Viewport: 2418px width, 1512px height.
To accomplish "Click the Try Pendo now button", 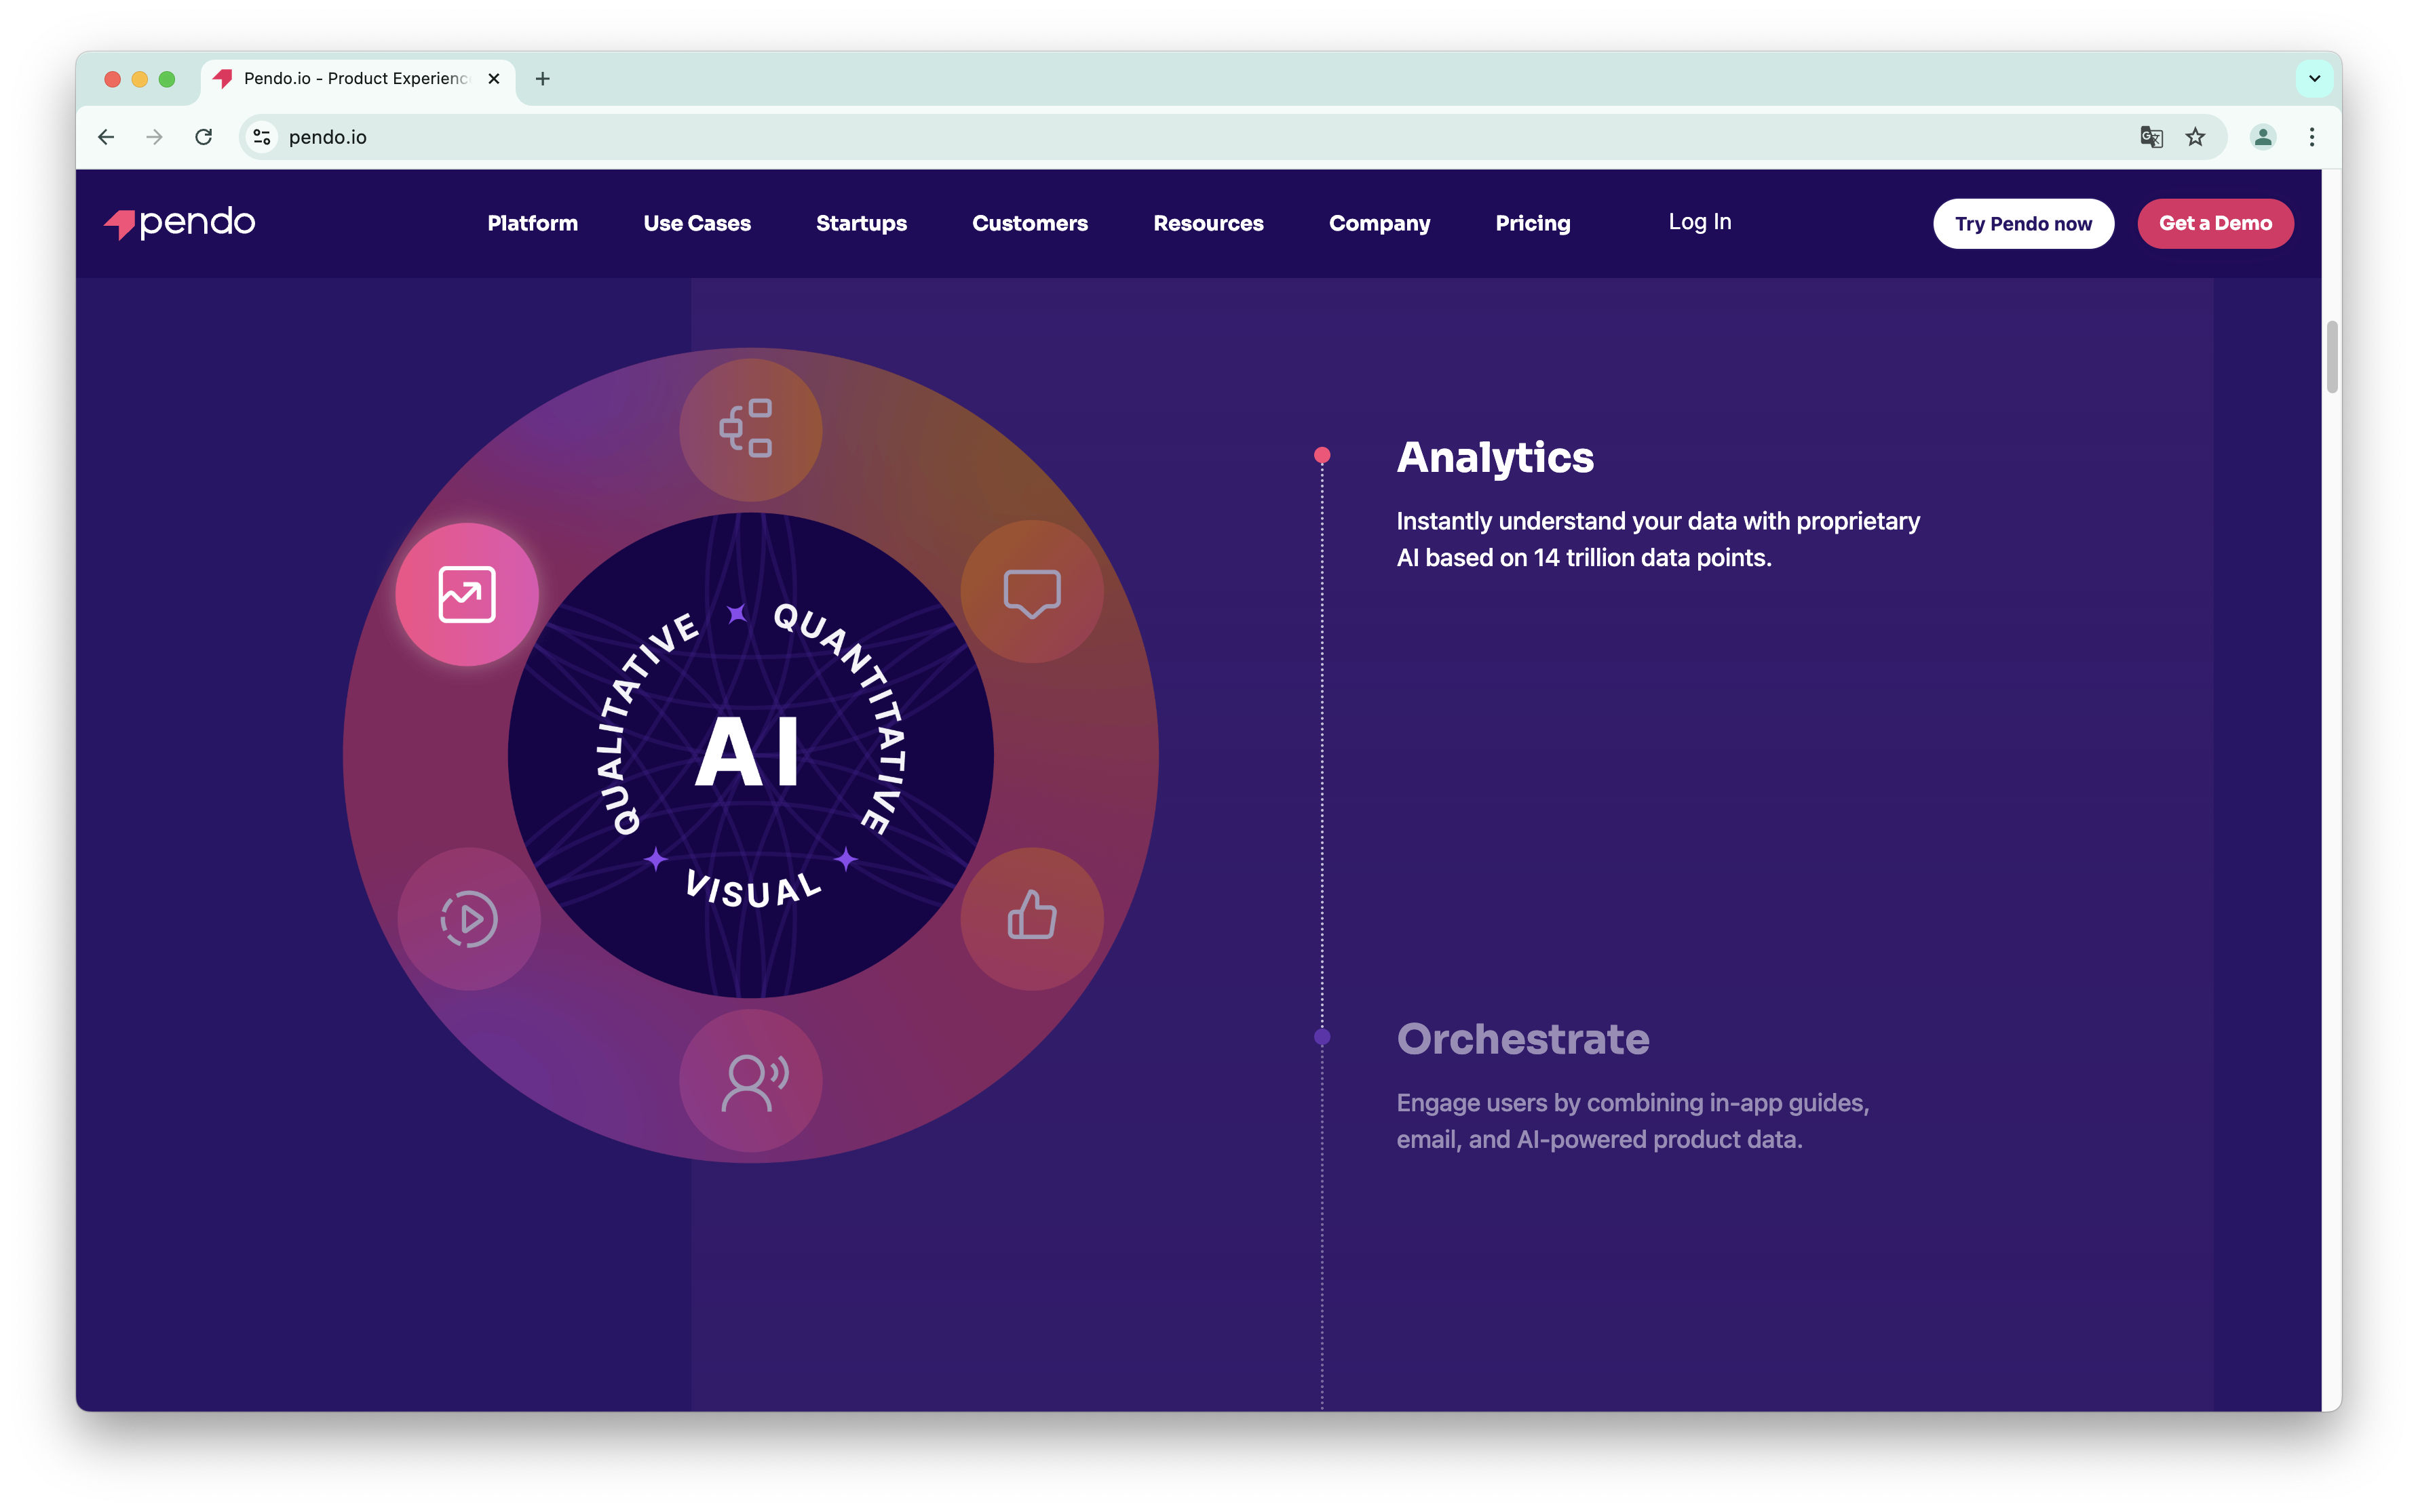I will [x=2023, y=224].
